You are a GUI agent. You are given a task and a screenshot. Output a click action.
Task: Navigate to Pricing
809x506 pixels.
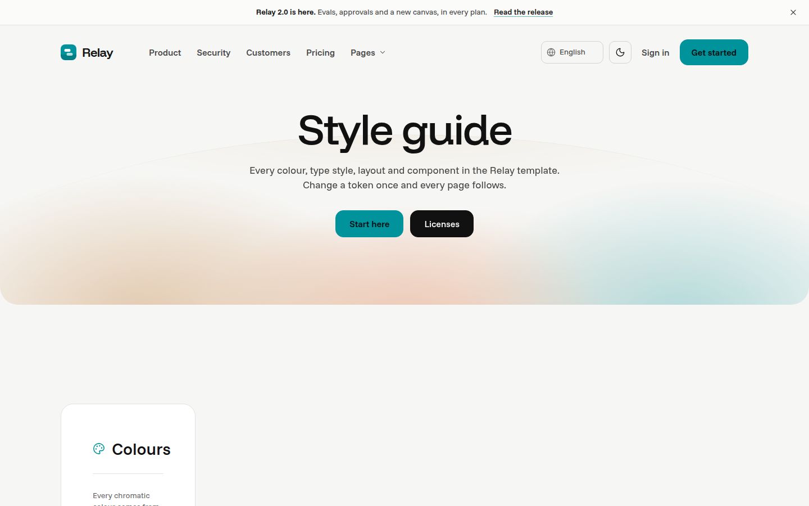click(x=320, y=52)
